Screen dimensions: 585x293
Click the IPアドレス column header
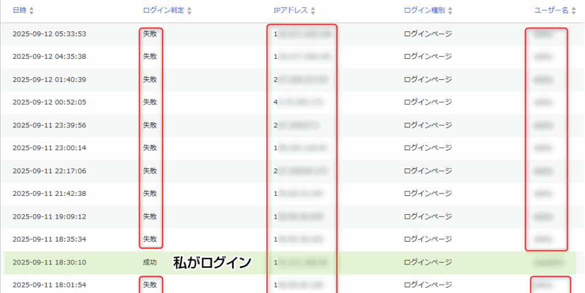[x=291, y=10]
